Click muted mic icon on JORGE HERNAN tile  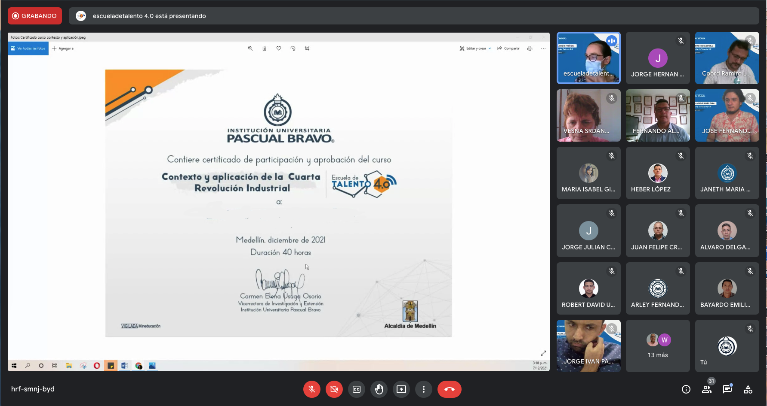(681, 41)
